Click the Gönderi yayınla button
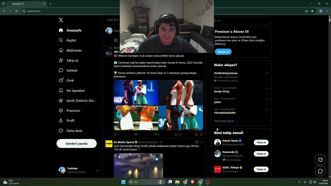 pyautogui.click(x=77, y=143)
